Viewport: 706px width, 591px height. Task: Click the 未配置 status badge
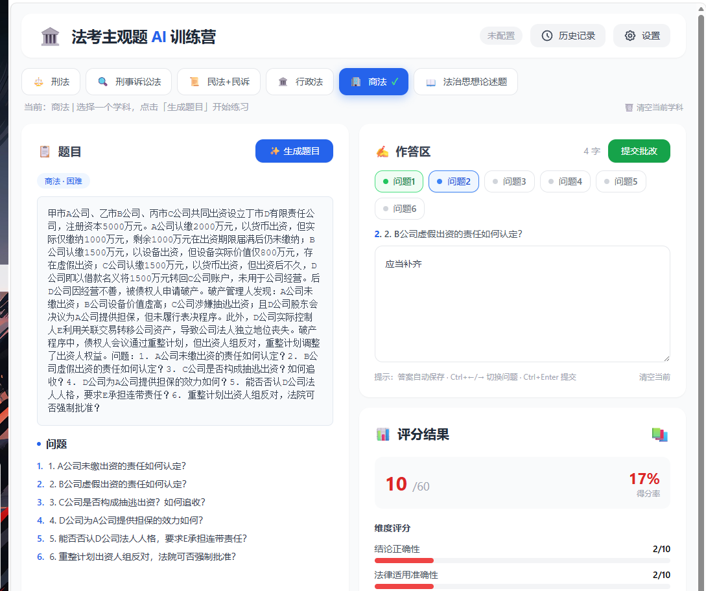(500, 36)
